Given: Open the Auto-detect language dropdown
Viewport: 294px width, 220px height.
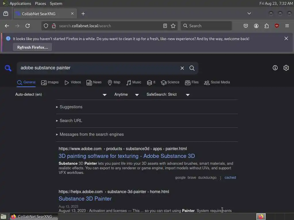Looking at the screenshot, I should point(61,95).
